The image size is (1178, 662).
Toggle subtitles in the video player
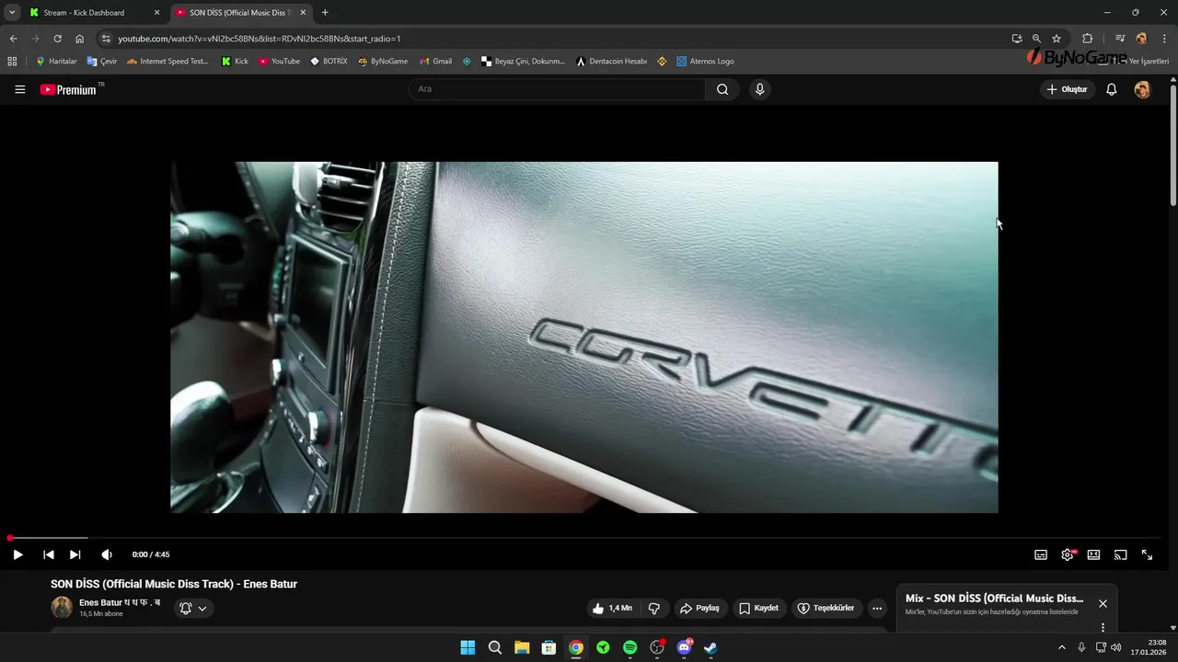(x=1041, y=554)
